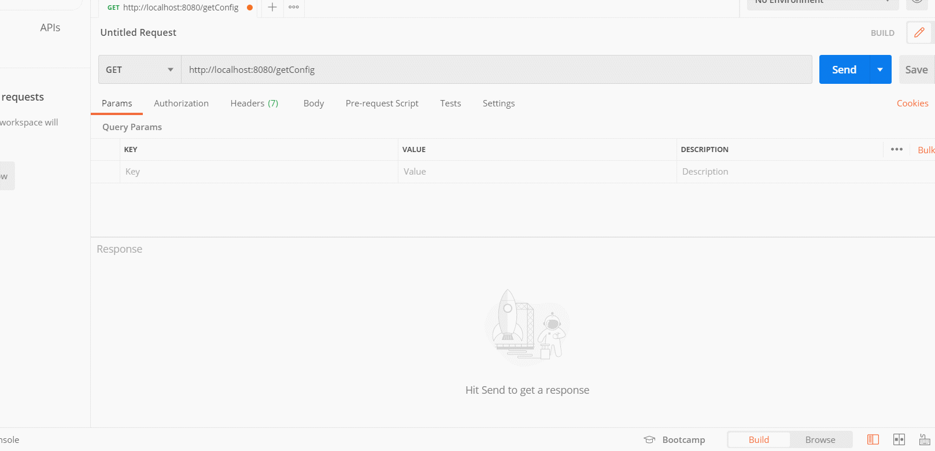Expand the Send button dropdown arrow
935x451 pixels.
tap(880, 70)
